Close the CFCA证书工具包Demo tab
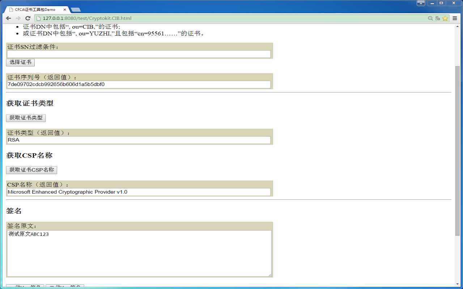 click(x=65, y=9)
